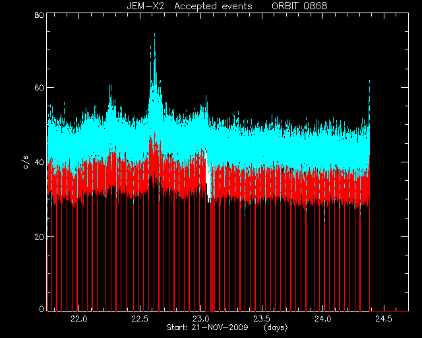
Task: Click the 24.0 x-axis tick label
Action: coord(323,319)
